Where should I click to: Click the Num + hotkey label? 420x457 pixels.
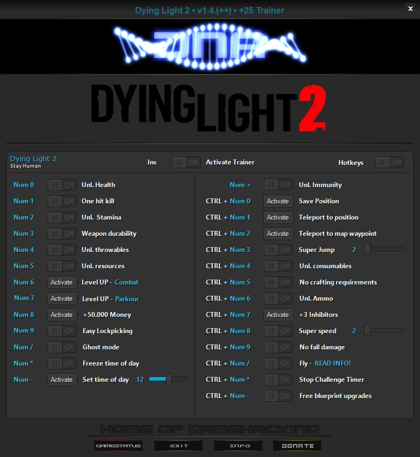point(240,185)
